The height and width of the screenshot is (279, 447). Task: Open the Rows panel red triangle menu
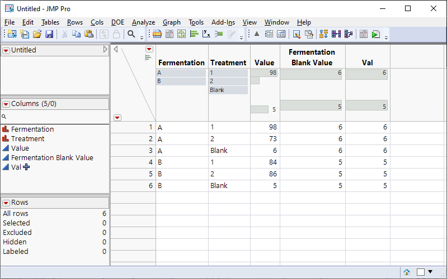click(6, 203)
